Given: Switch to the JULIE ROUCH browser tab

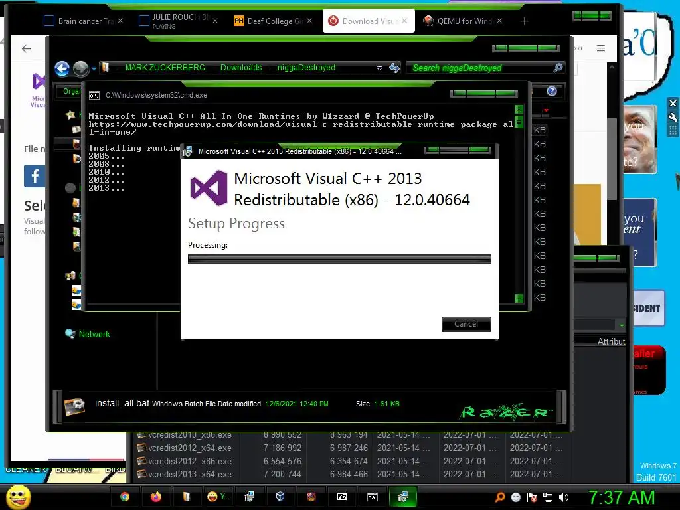Looking at the screenshot, I should pyautogui.click(x=173, y=21).
